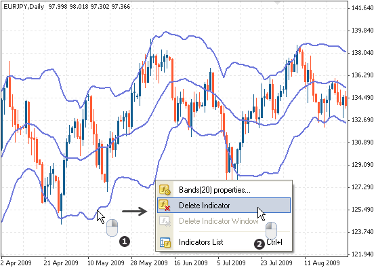Image resolution: width=376 pixels, height=270 pixels.
Task: Click the Delete Indicator red-cross icon
Action: pyautogui.click(x=165, y=206)
